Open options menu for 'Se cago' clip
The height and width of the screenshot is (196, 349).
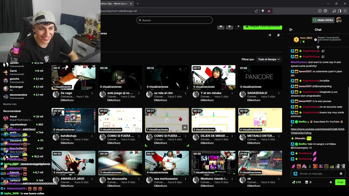pos(92,93)
